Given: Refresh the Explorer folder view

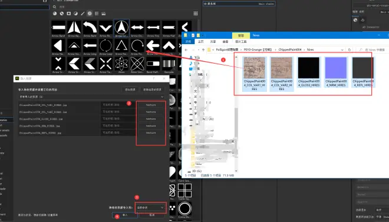Looking at the screenshot, I should (x=350, y=50).
